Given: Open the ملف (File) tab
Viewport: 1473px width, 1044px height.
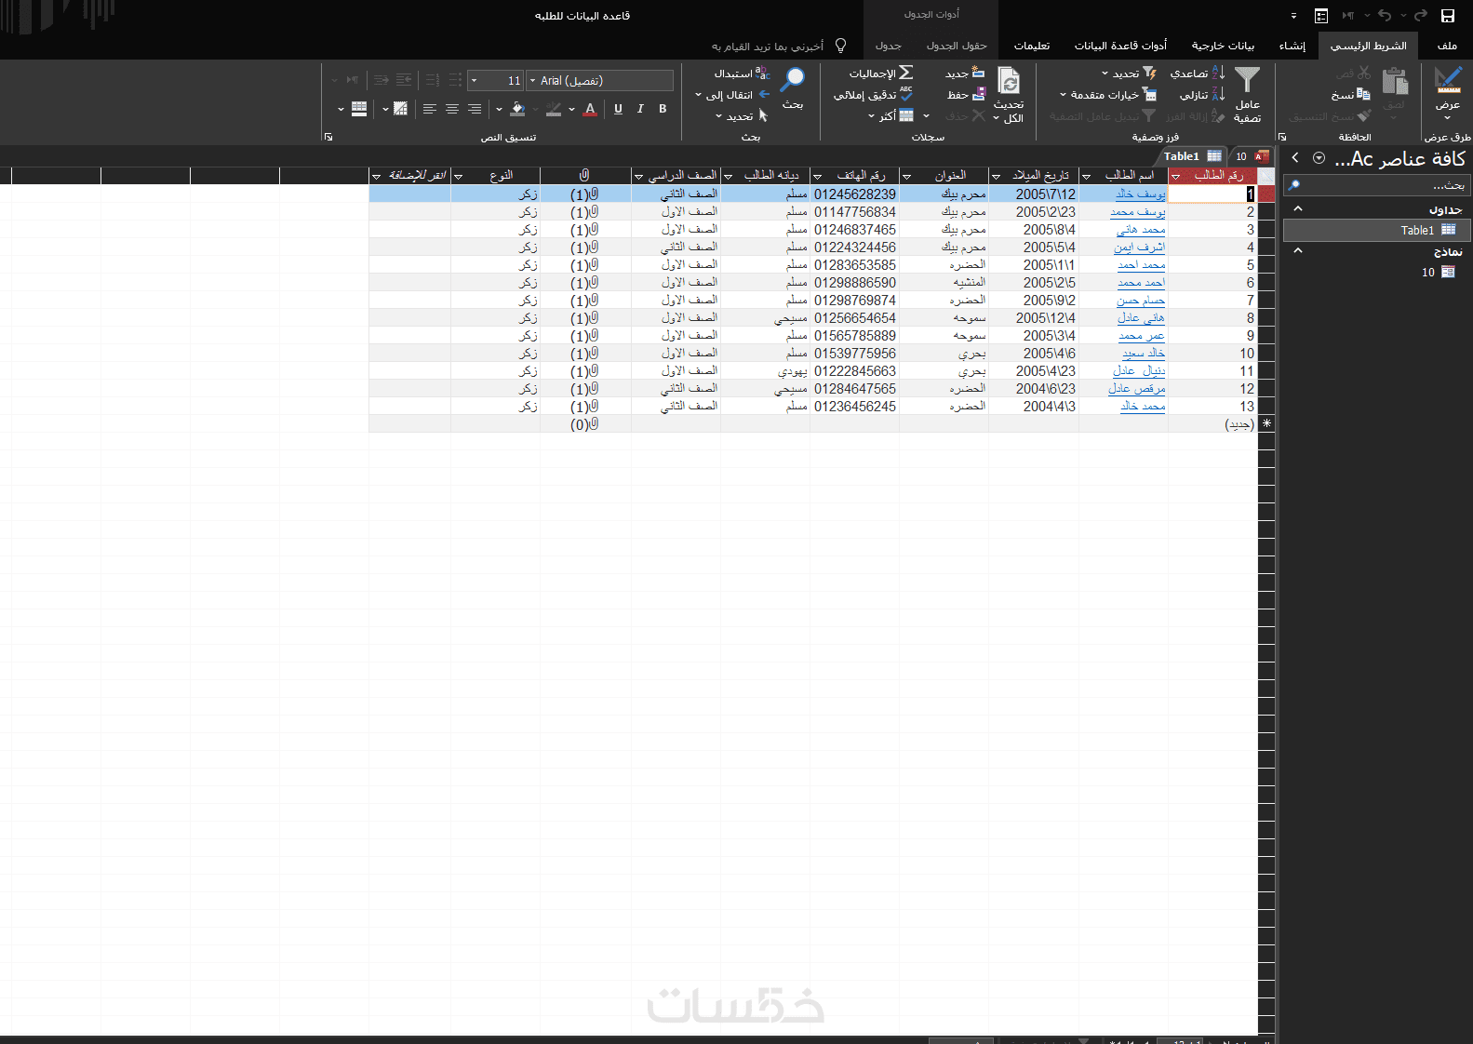Looking at the screenshot, I should 1447,46.
